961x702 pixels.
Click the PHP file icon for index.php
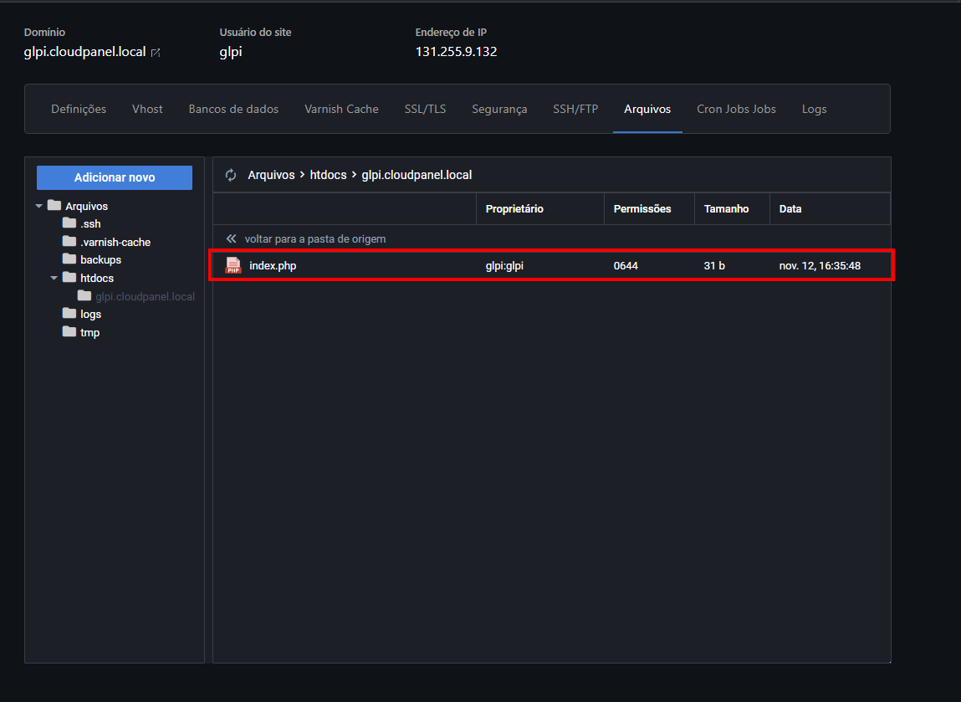pyautogui.click(x=233, y=265)
